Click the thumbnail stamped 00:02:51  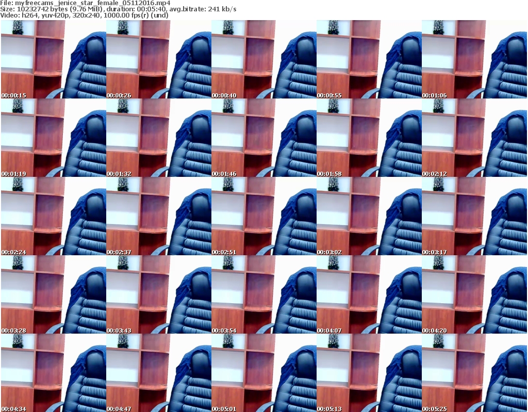pyautogui.click(x=263, y=216)
